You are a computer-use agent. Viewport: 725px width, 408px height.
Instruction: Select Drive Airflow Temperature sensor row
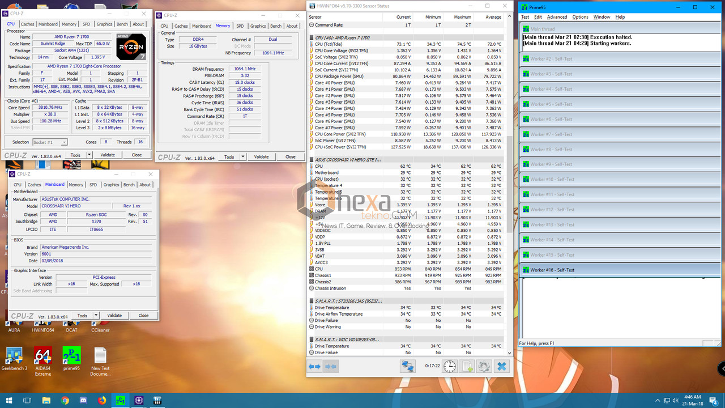click(x=406, y=314)
